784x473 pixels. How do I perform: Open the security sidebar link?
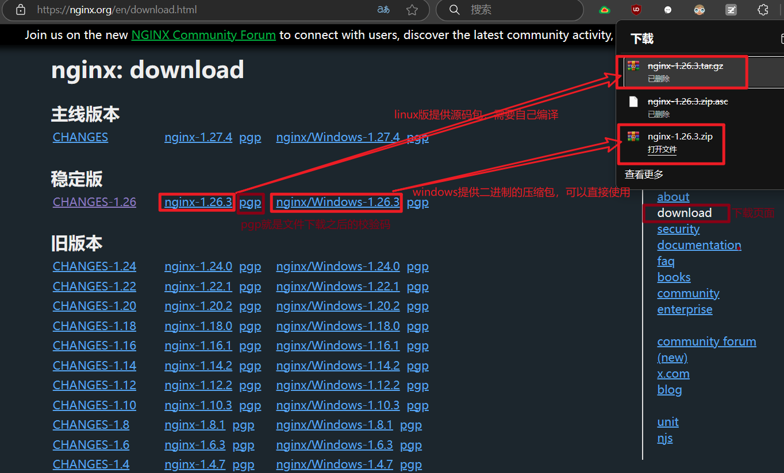[678, 229]
